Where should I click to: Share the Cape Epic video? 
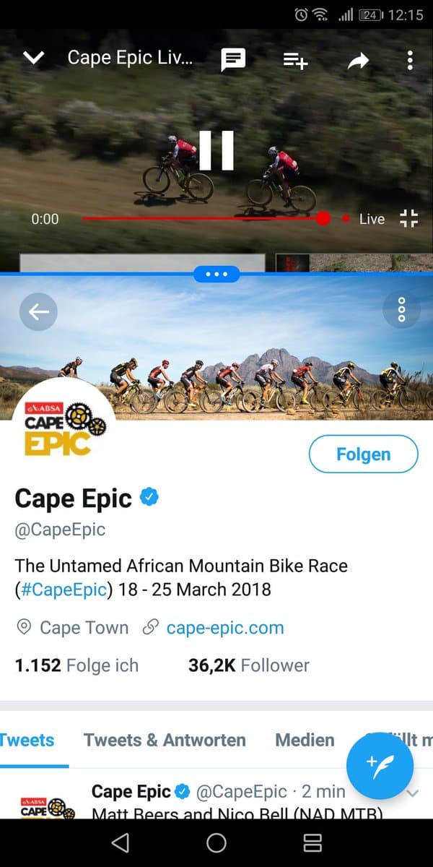(357, 61)
